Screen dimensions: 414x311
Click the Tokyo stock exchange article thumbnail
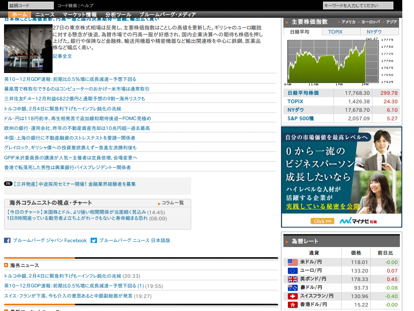(28, 49)
